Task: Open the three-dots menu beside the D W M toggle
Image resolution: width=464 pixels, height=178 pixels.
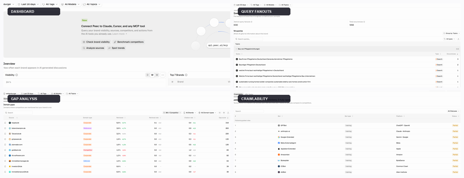Action: [163, 75]
